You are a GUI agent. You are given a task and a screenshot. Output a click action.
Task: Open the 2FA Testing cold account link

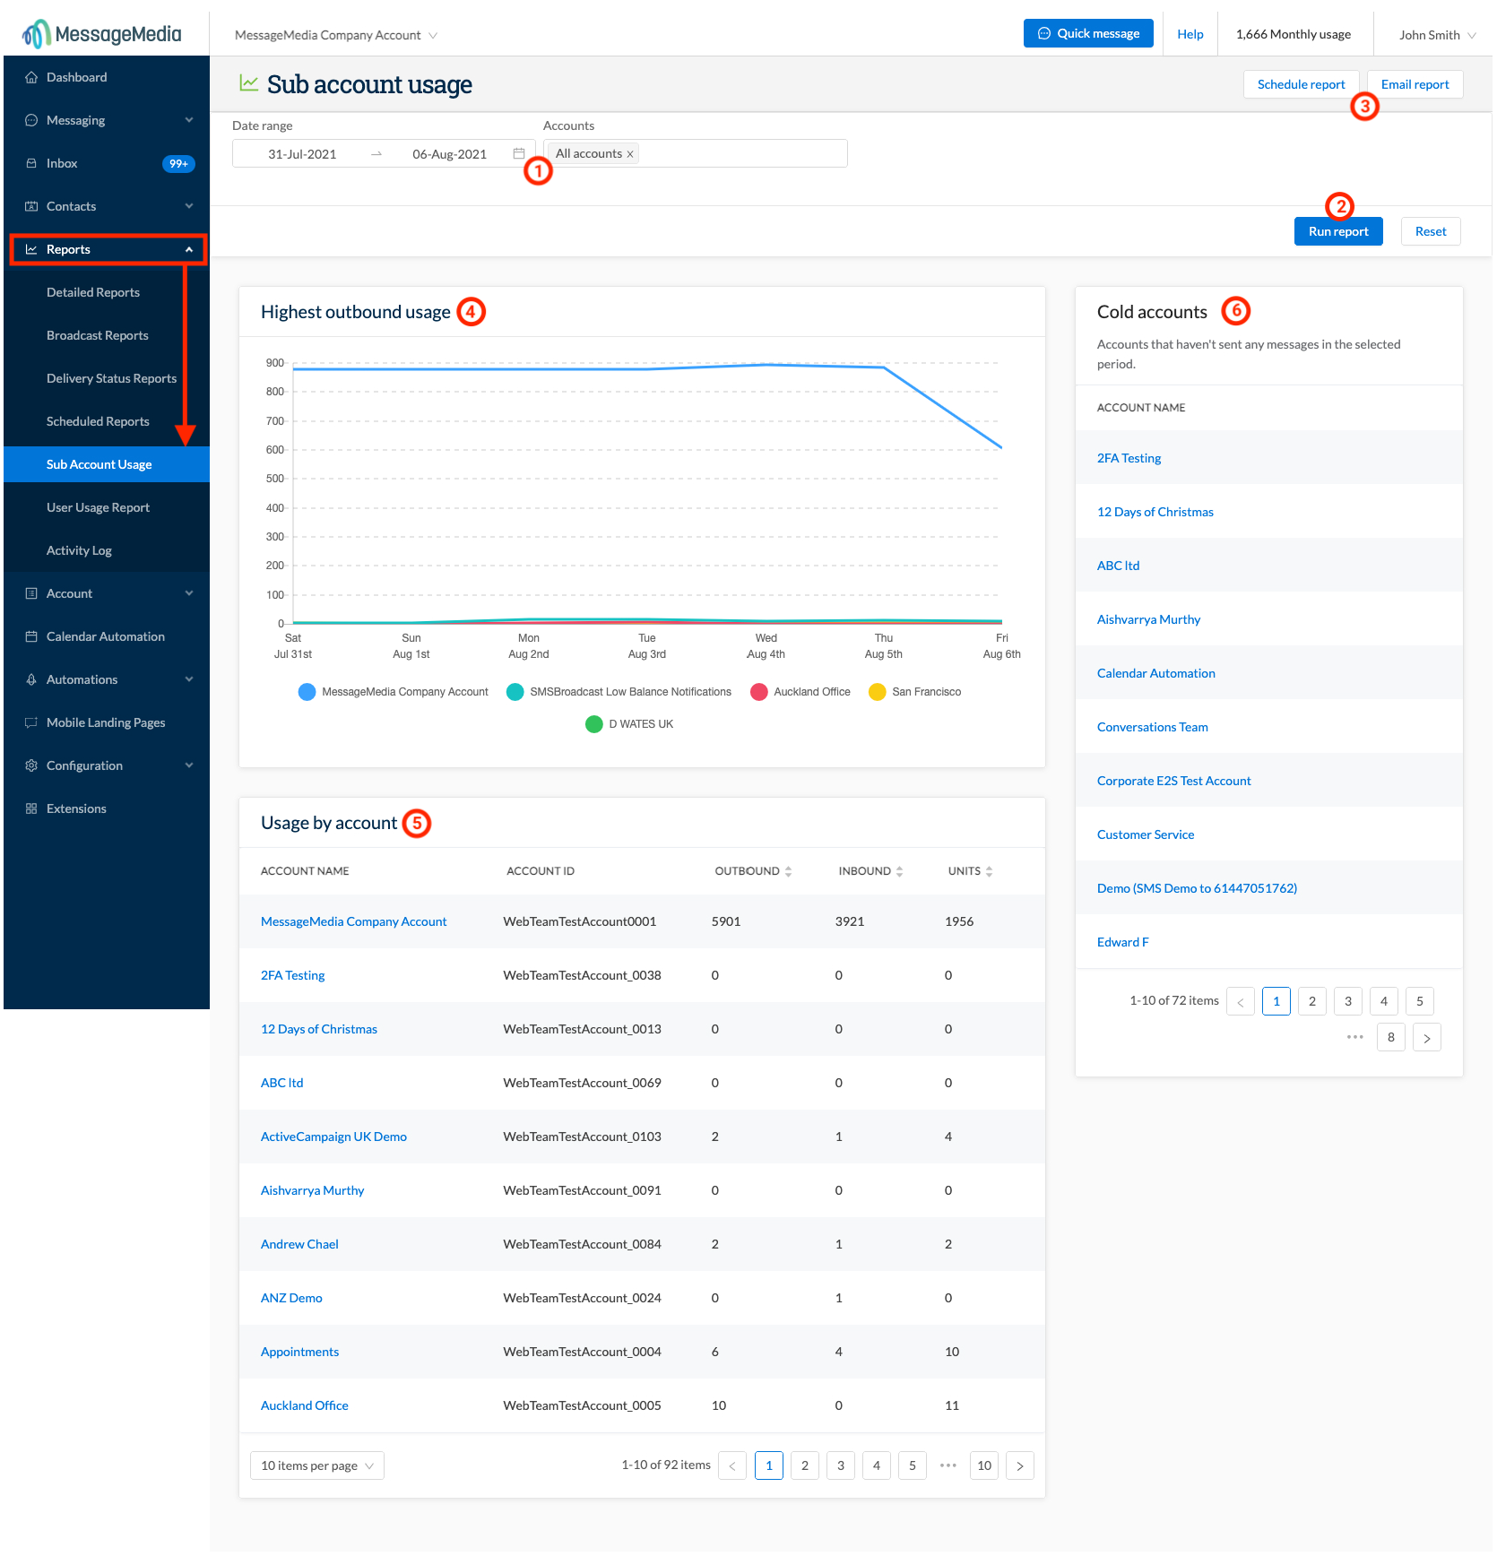1129,458
